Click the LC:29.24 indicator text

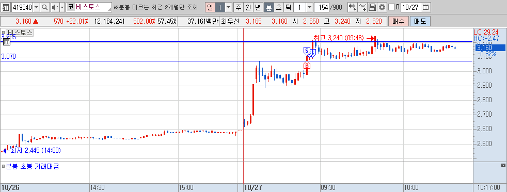(486, 32)
